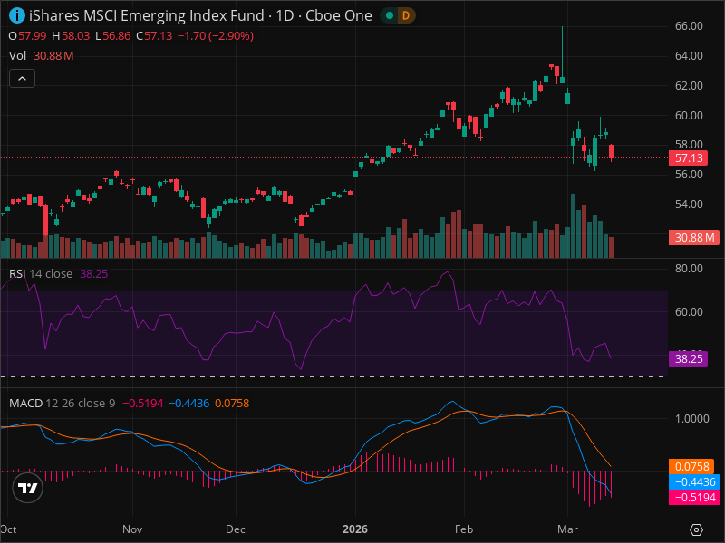Image resolution: width=725 pixels, height=543 pixels.
Task: Click the 38.25 RSI axis label
Action: pos(689,358)
